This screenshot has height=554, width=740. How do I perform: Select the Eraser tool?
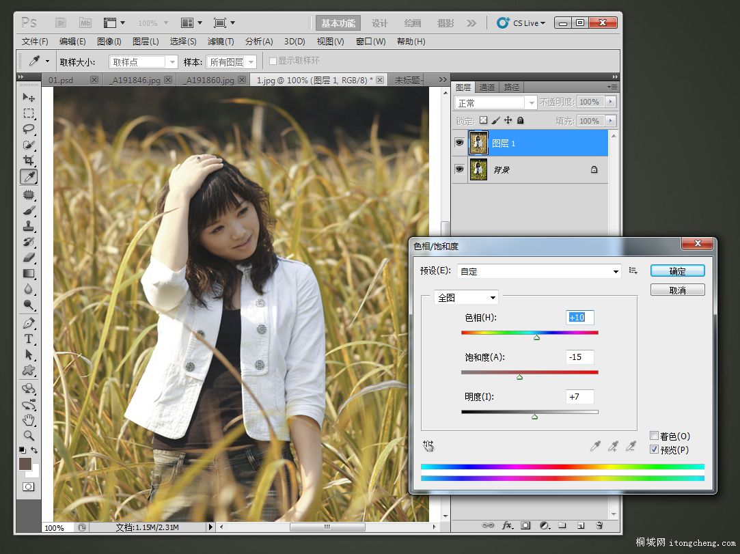click(29, 258)
